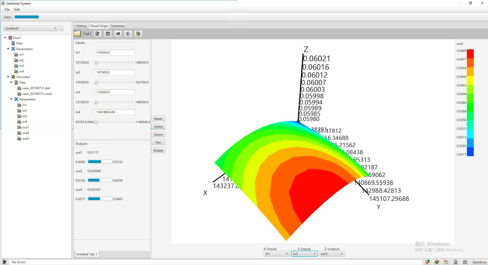Click the Standone status button
This screenshot has height=265, width=488.
click(479, 262)
